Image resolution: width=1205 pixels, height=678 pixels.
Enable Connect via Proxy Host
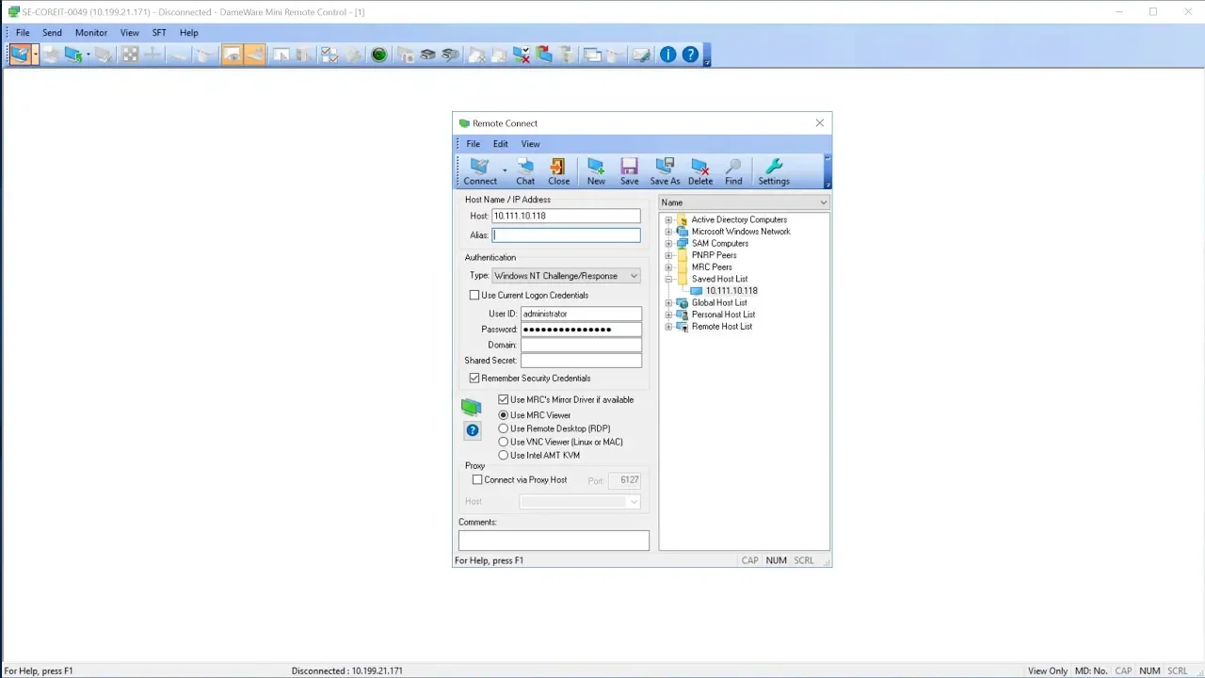(x=477, y=479)
